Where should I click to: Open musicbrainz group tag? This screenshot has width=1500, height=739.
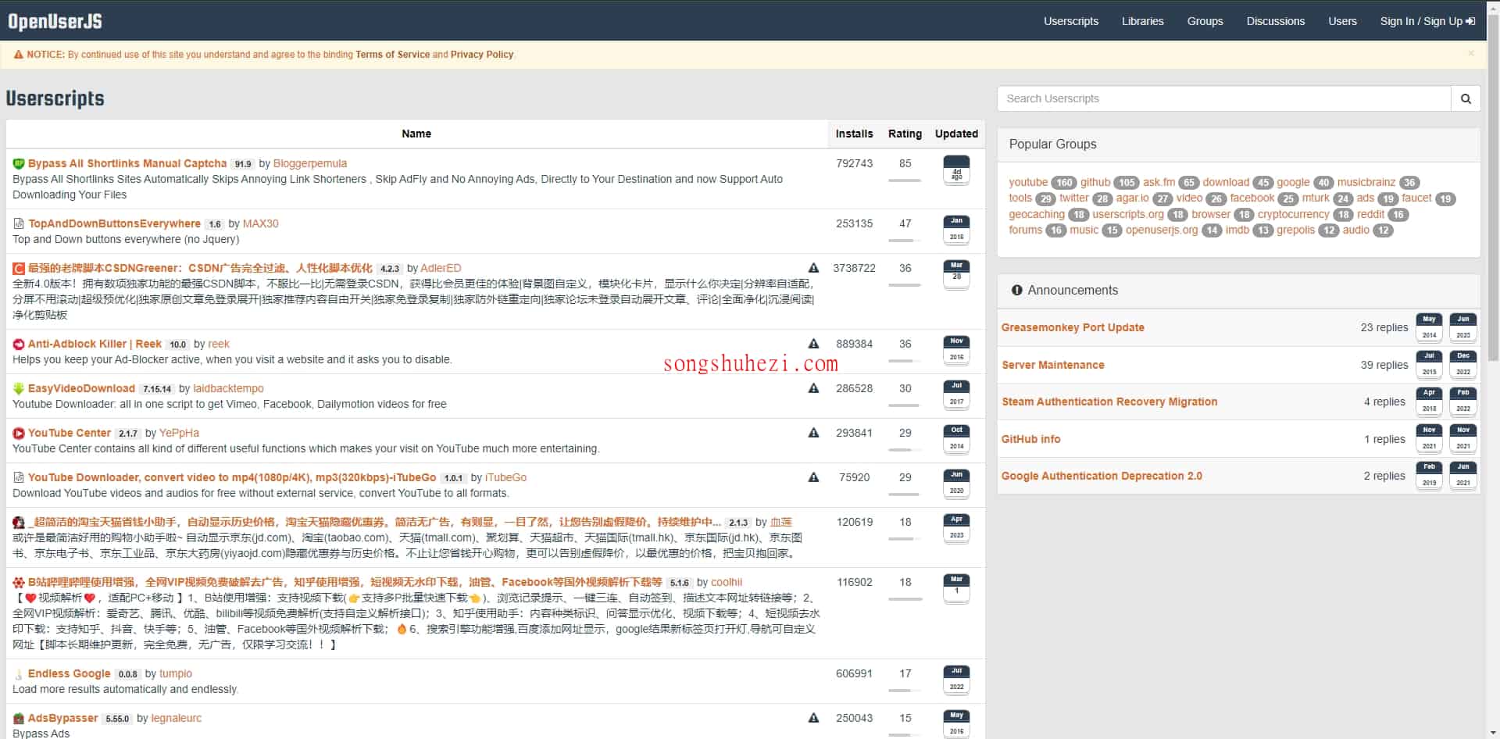[1366, 182]
